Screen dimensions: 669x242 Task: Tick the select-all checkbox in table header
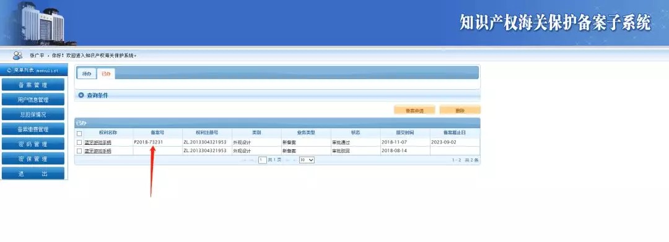coord(79,133)
